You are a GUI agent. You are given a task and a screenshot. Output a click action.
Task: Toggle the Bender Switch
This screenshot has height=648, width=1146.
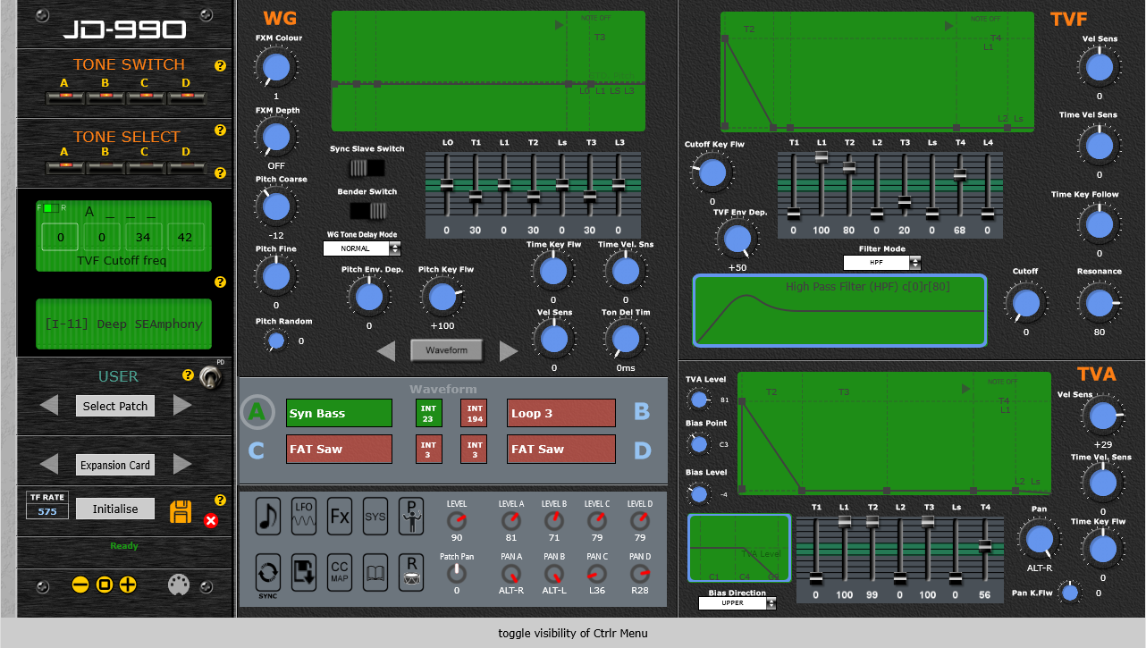coord(367,211)
